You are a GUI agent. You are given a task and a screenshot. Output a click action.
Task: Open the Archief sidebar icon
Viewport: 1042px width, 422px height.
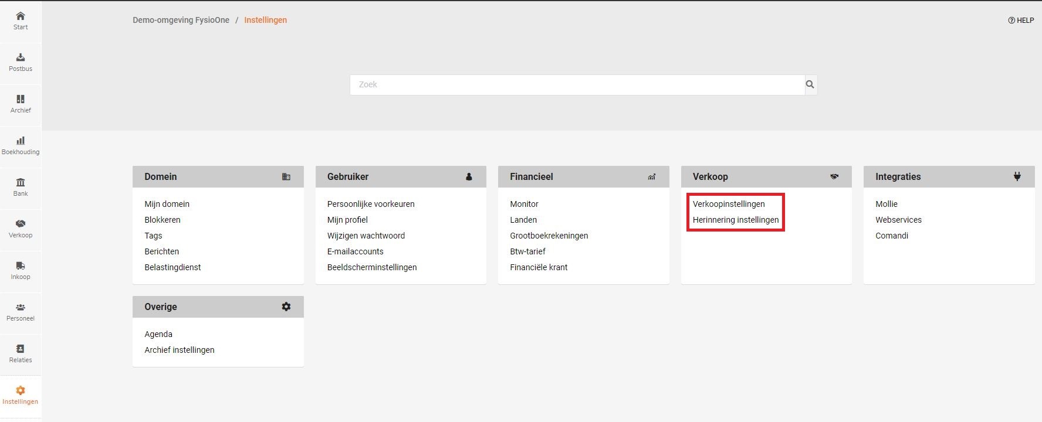click(21, 99)
